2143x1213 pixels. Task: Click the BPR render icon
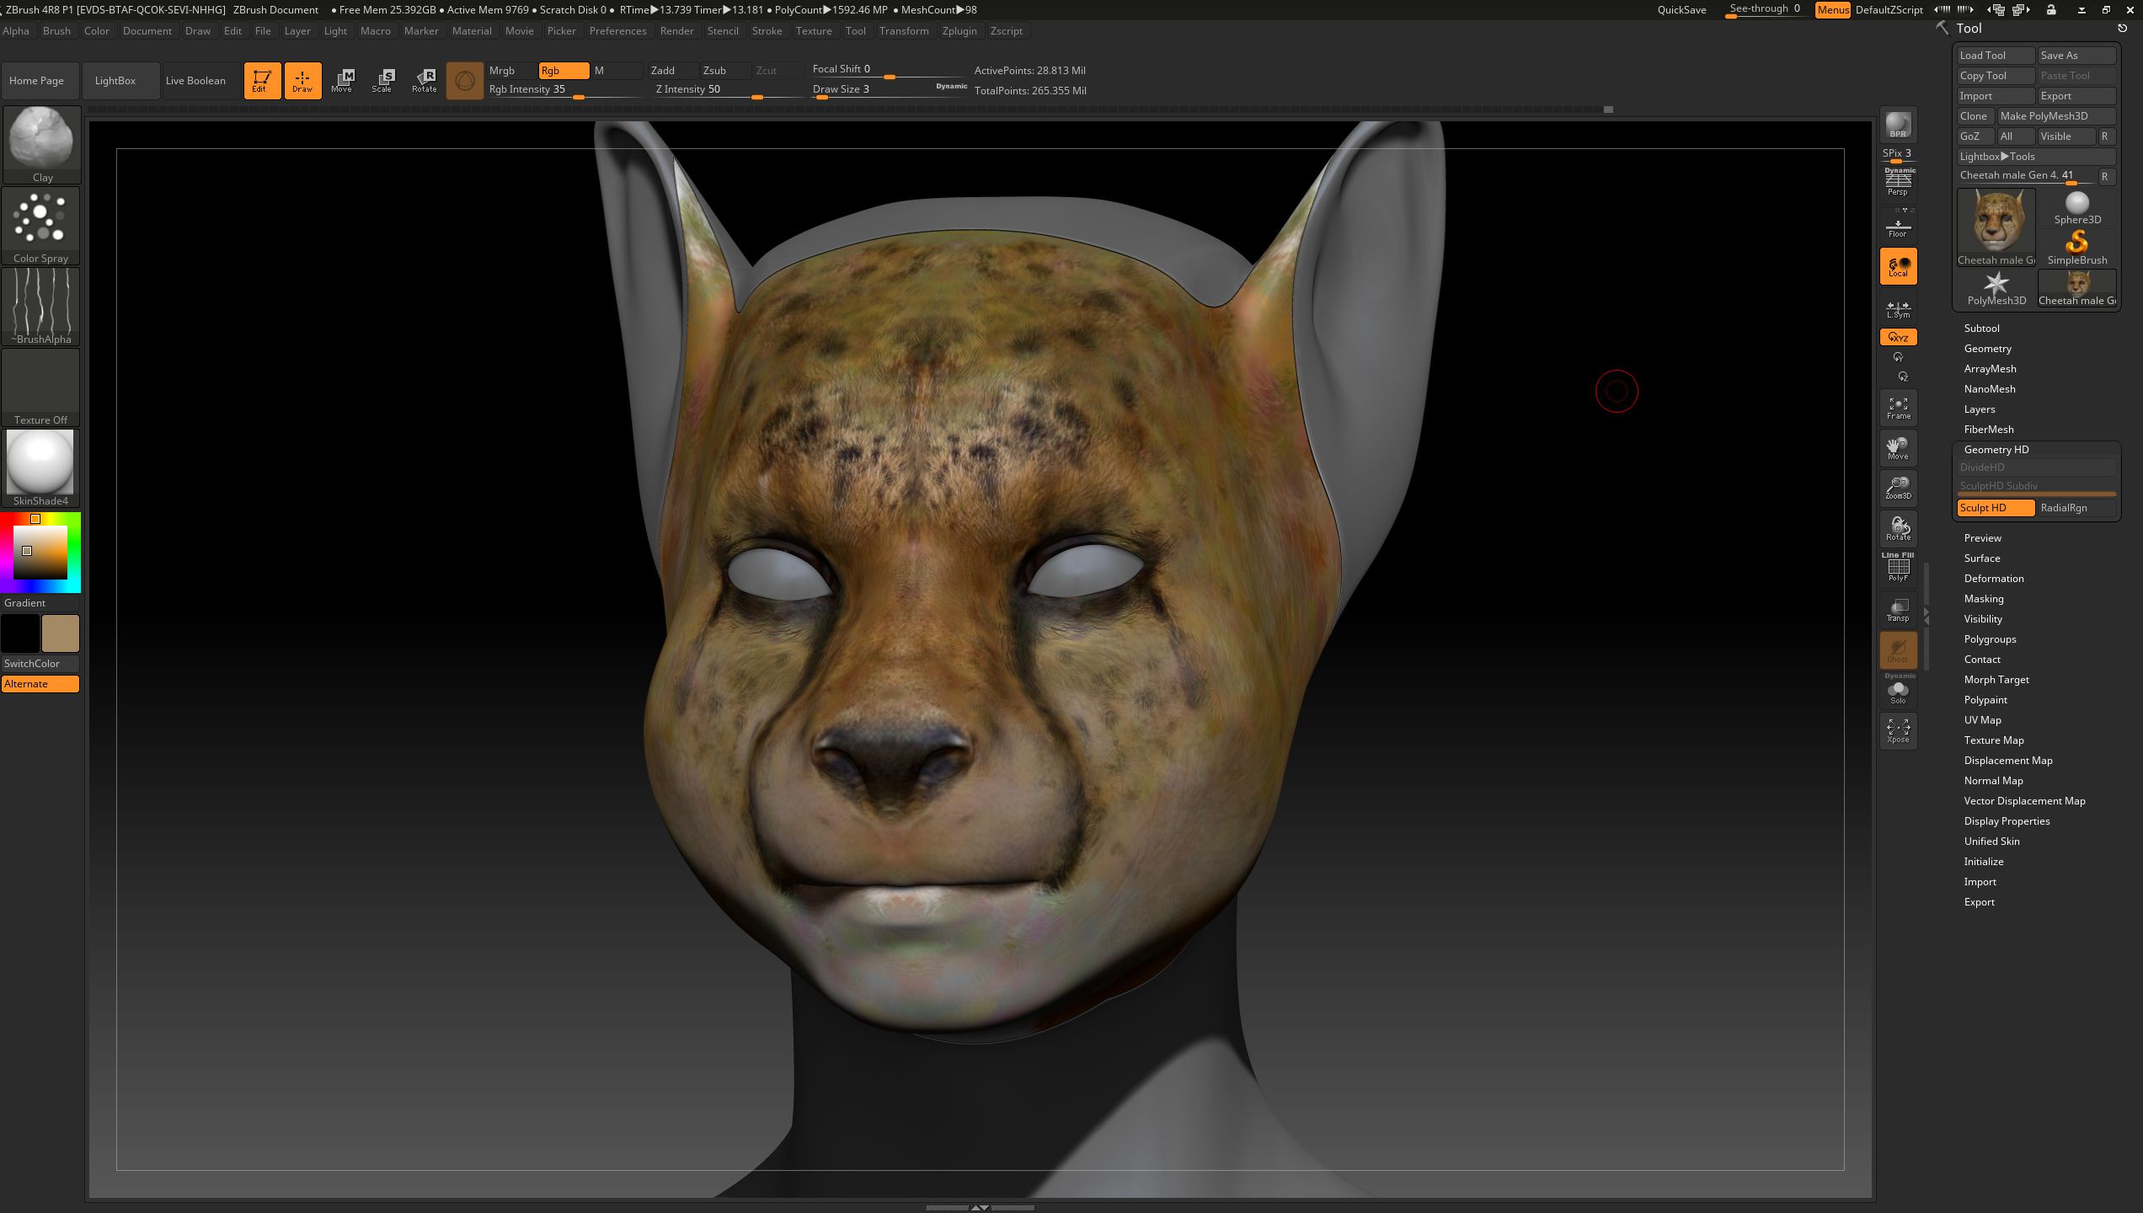1898,125
